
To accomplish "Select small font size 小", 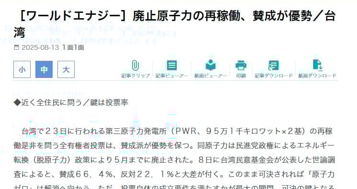I will click(x=22, y=69).
